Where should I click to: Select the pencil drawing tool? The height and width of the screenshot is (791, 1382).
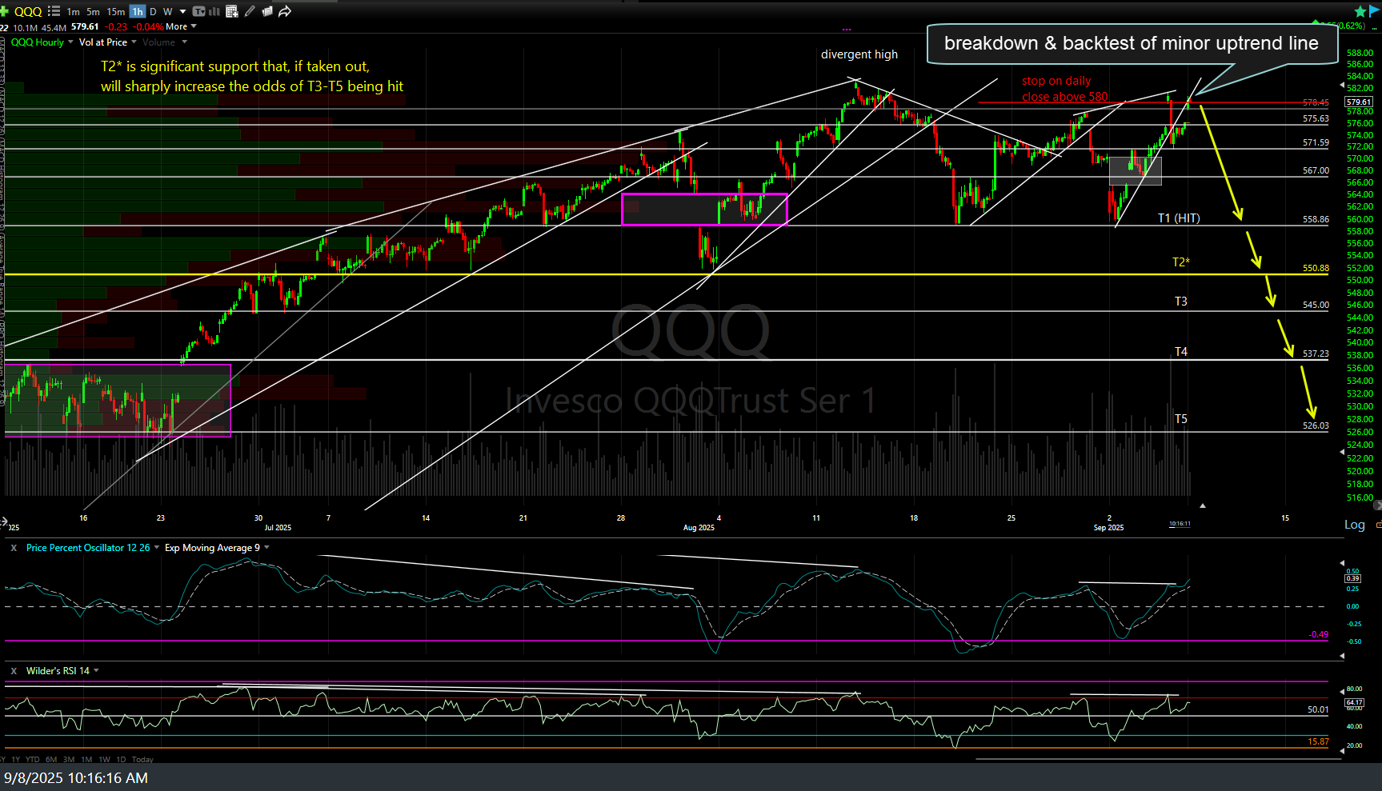pyautogui.click(x=250, y=11)
